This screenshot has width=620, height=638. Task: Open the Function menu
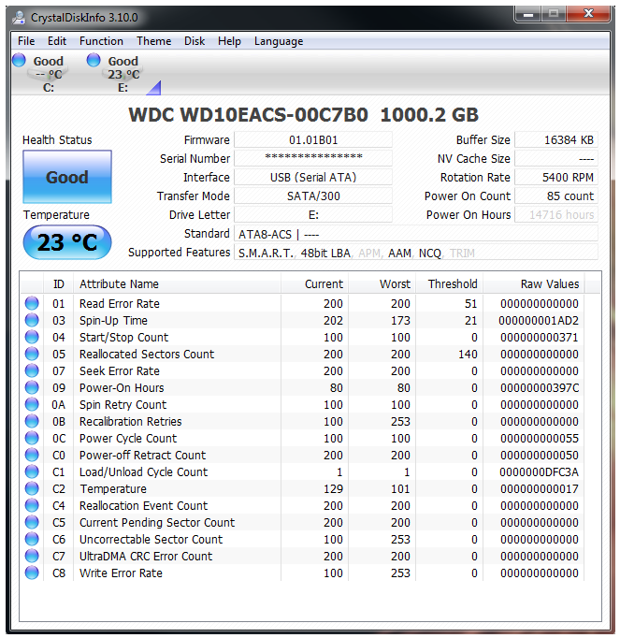101,41
